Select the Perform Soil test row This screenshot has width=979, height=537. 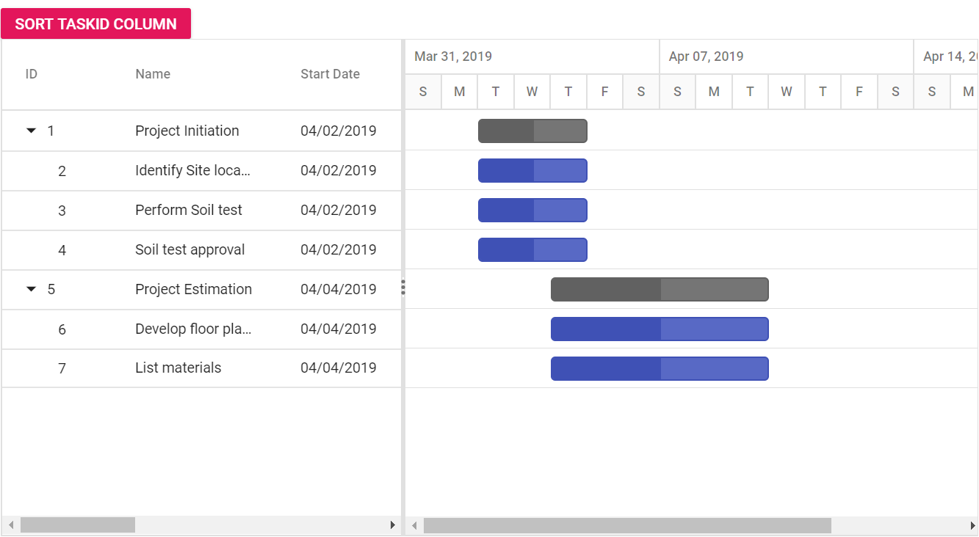tap(201, 211)
